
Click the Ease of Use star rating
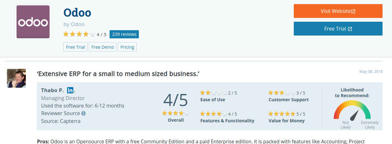(x=213, y=93)
